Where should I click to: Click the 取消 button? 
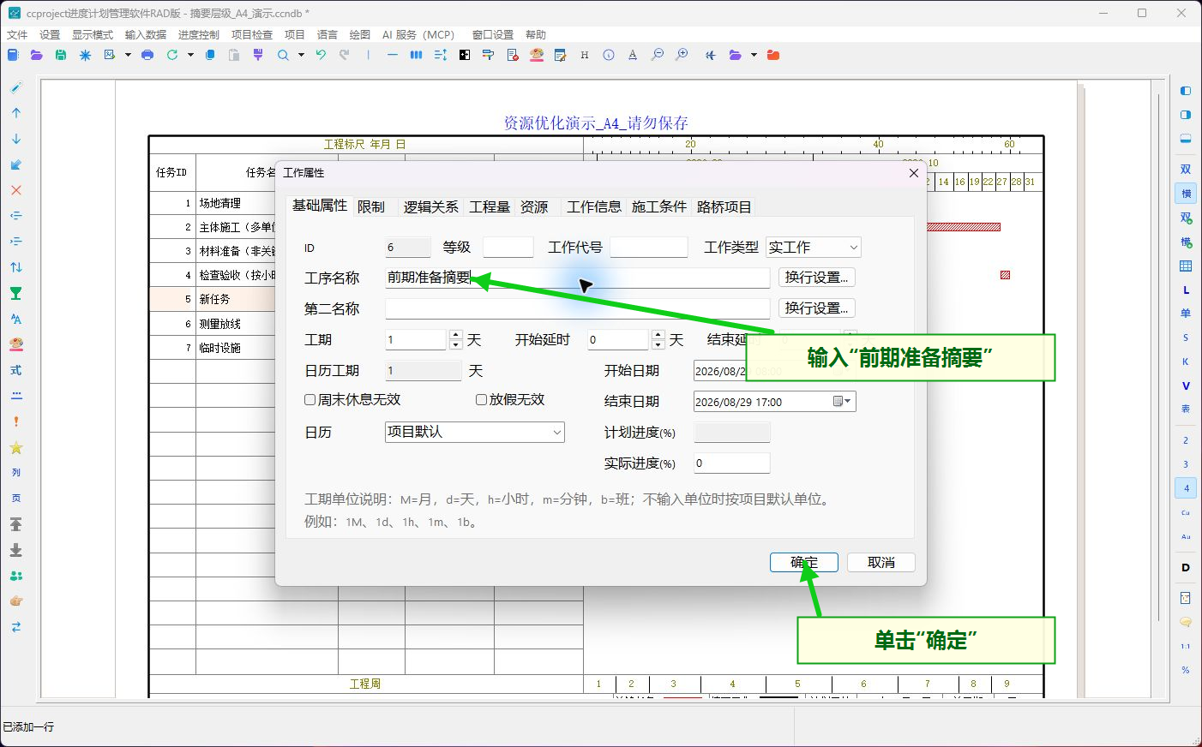(x=881, y=562)
